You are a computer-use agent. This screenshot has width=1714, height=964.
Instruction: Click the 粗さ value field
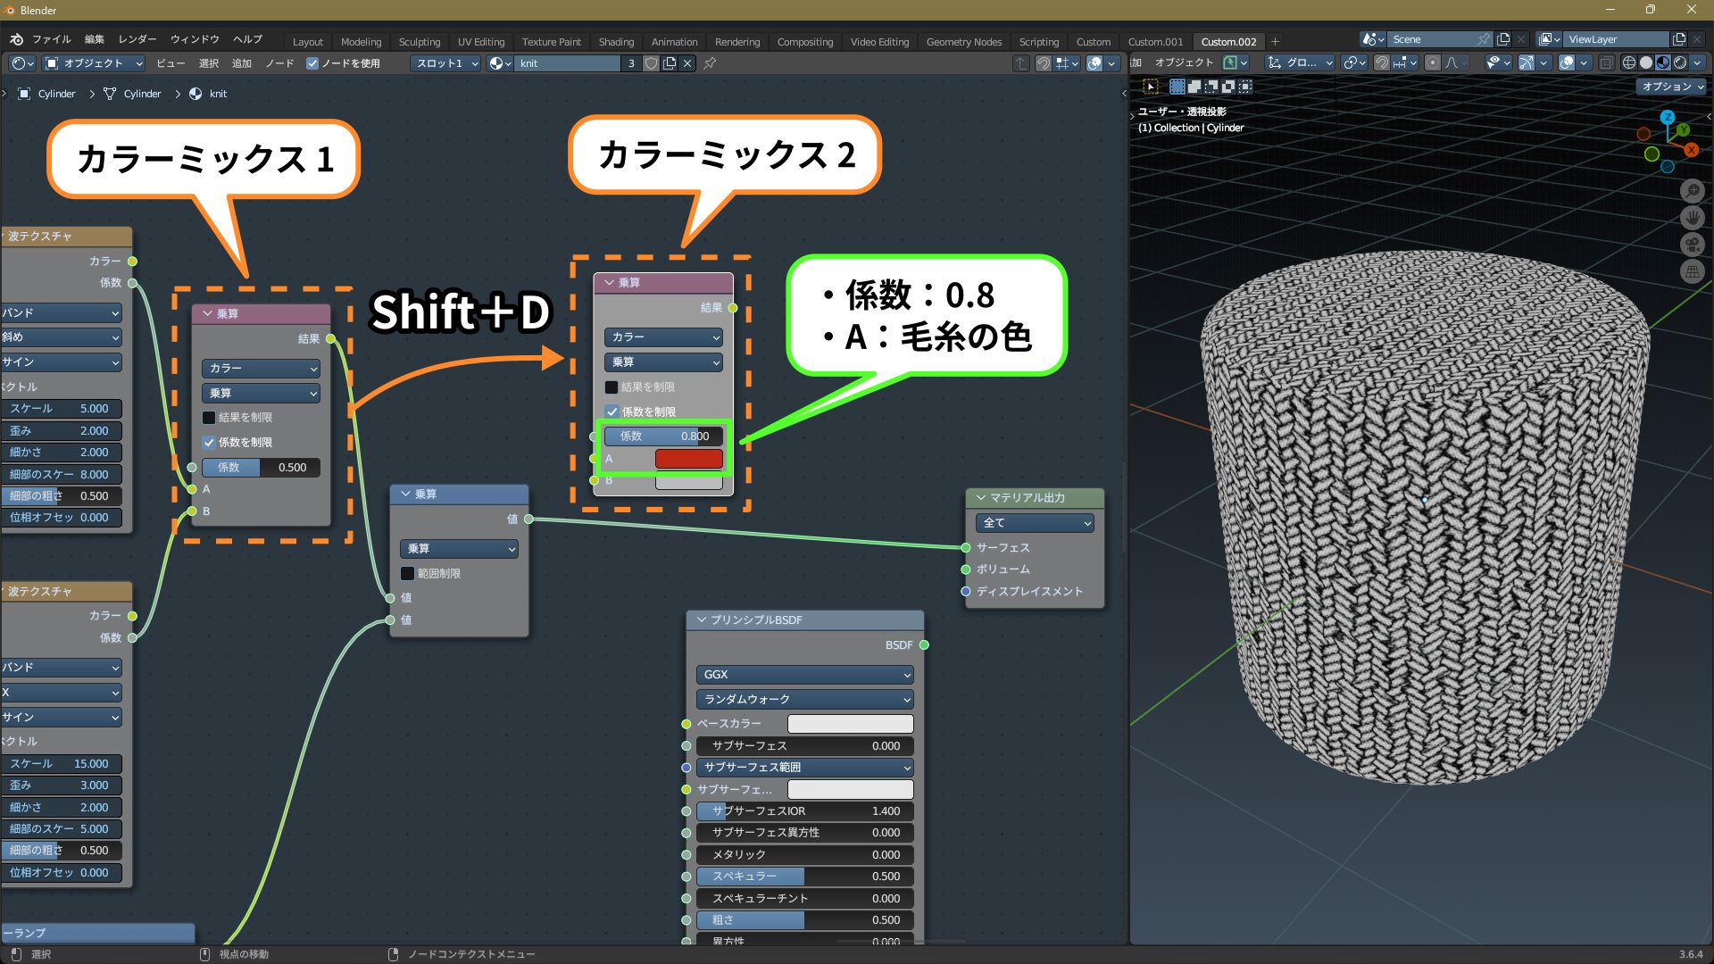click(x=804, y=920)
